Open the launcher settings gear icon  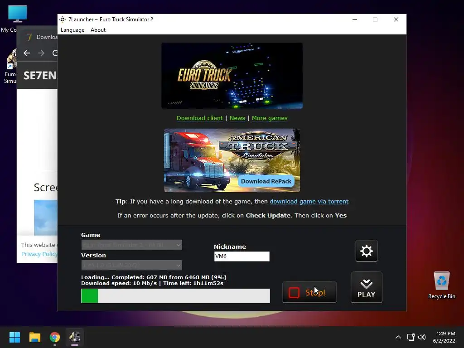[x=366, y=251]
